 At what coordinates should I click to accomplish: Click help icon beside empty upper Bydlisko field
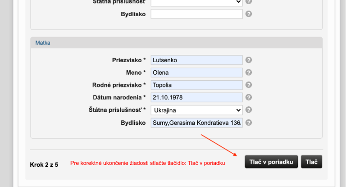pyautogui.click(x=249, y=14)
